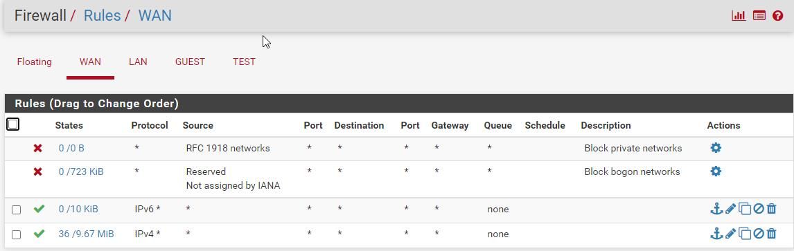The height and width of the screenshot is (251, 794).
Task: Switch to the Floating tab
Action: (x=35, y=62)
